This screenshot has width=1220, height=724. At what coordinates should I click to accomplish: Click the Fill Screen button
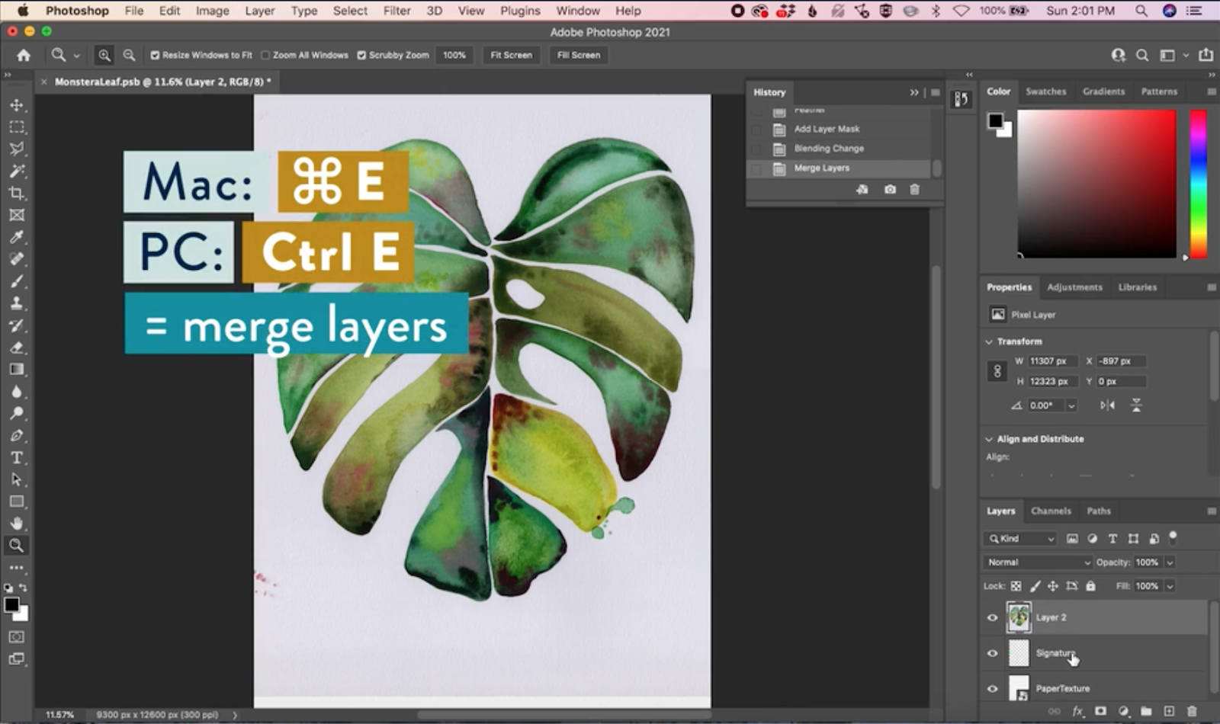(x=578, y=55)
